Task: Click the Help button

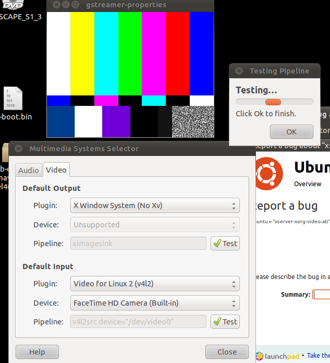Action: (37, 352)
